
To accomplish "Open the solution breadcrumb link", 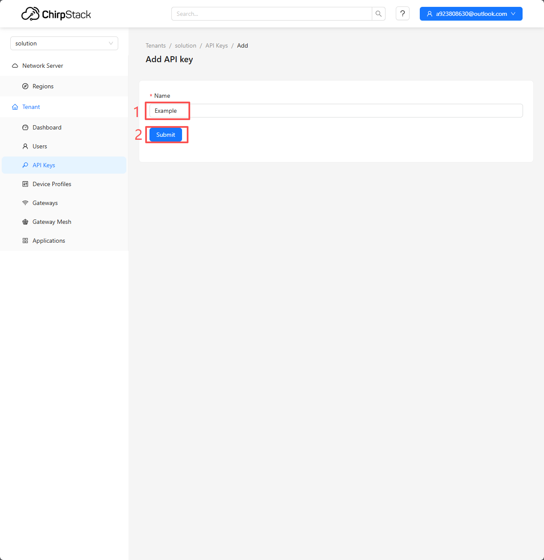I will pyautogui.click(x=185, y=45).
